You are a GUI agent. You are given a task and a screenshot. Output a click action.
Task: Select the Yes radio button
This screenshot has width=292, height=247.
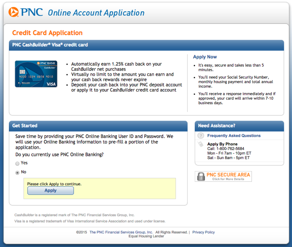[x=17, y=163]
